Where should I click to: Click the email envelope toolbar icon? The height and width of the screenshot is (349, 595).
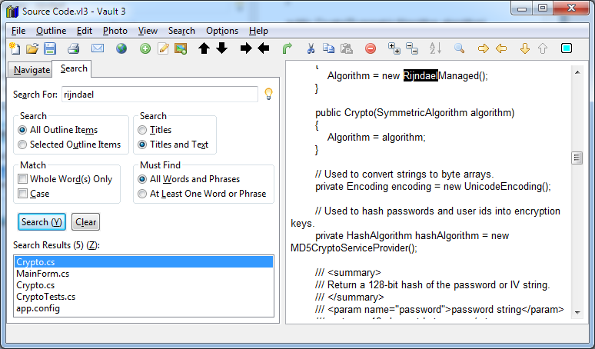[x=98, y=48]
